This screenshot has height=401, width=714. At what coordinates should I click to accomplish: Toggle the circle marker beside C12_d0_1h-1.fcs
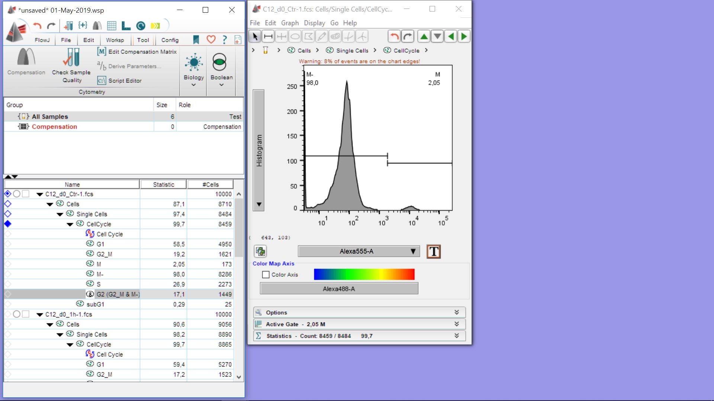16,314
